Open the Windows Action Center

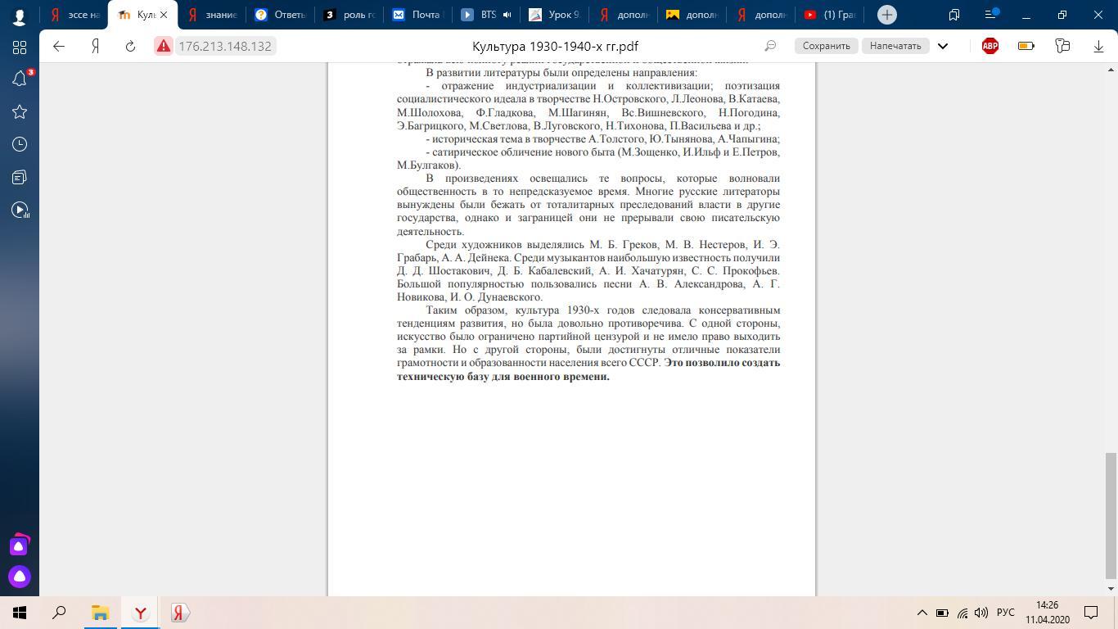(1091, 613)
